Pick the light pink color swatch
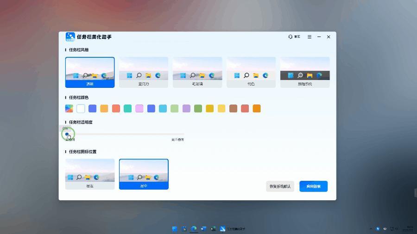This screenshot has width=417, height=234. (x=139, y=109)
